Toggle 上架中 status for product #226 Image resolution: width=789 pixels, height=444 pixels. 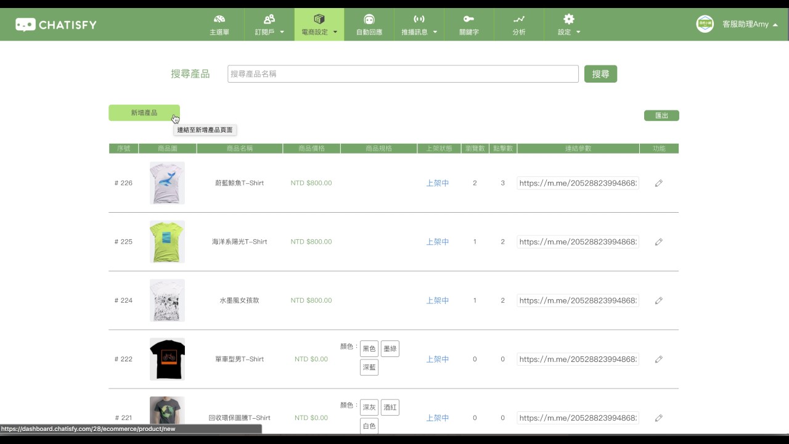pos(438,183)
